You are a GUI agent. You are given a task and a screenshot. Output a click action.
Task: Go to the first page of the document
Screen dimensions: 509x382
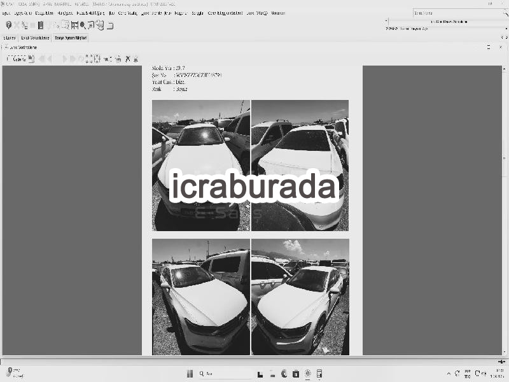41,59
